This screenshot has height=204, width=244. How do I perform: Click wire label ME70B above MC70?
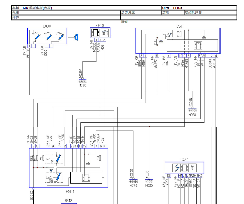coord(131,173)
